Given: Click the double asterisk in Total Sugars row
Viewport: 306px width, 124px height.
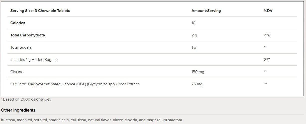Looking at the screenshot, I should click(265, 47).
